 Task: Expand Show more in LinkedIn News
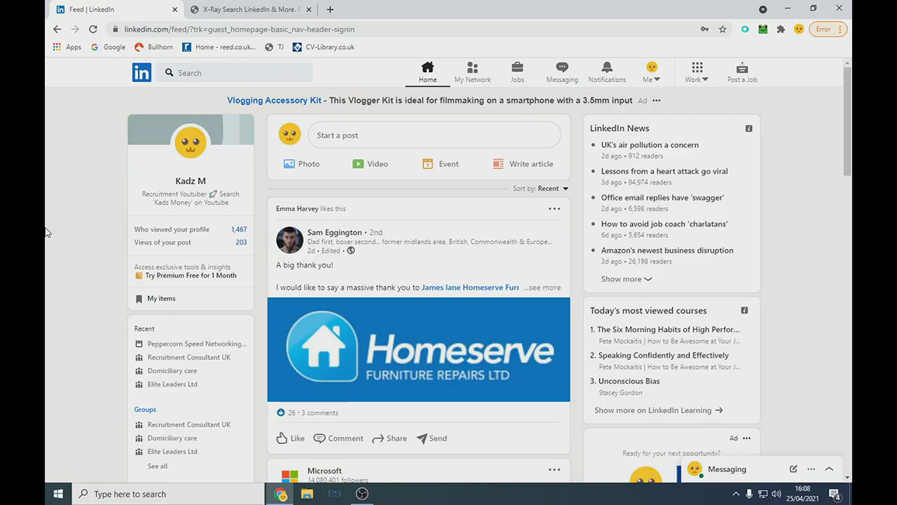(x=626, y=279)
